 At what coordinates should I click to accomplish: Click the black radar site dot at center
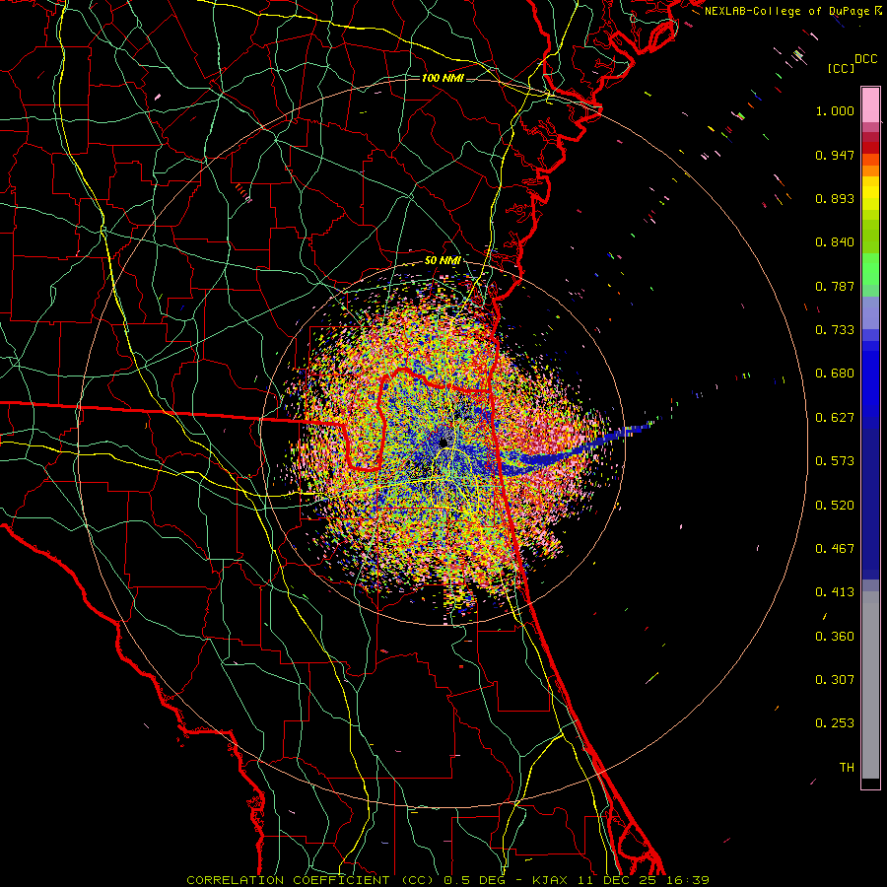pyautogui.click(x=443, y=442)
